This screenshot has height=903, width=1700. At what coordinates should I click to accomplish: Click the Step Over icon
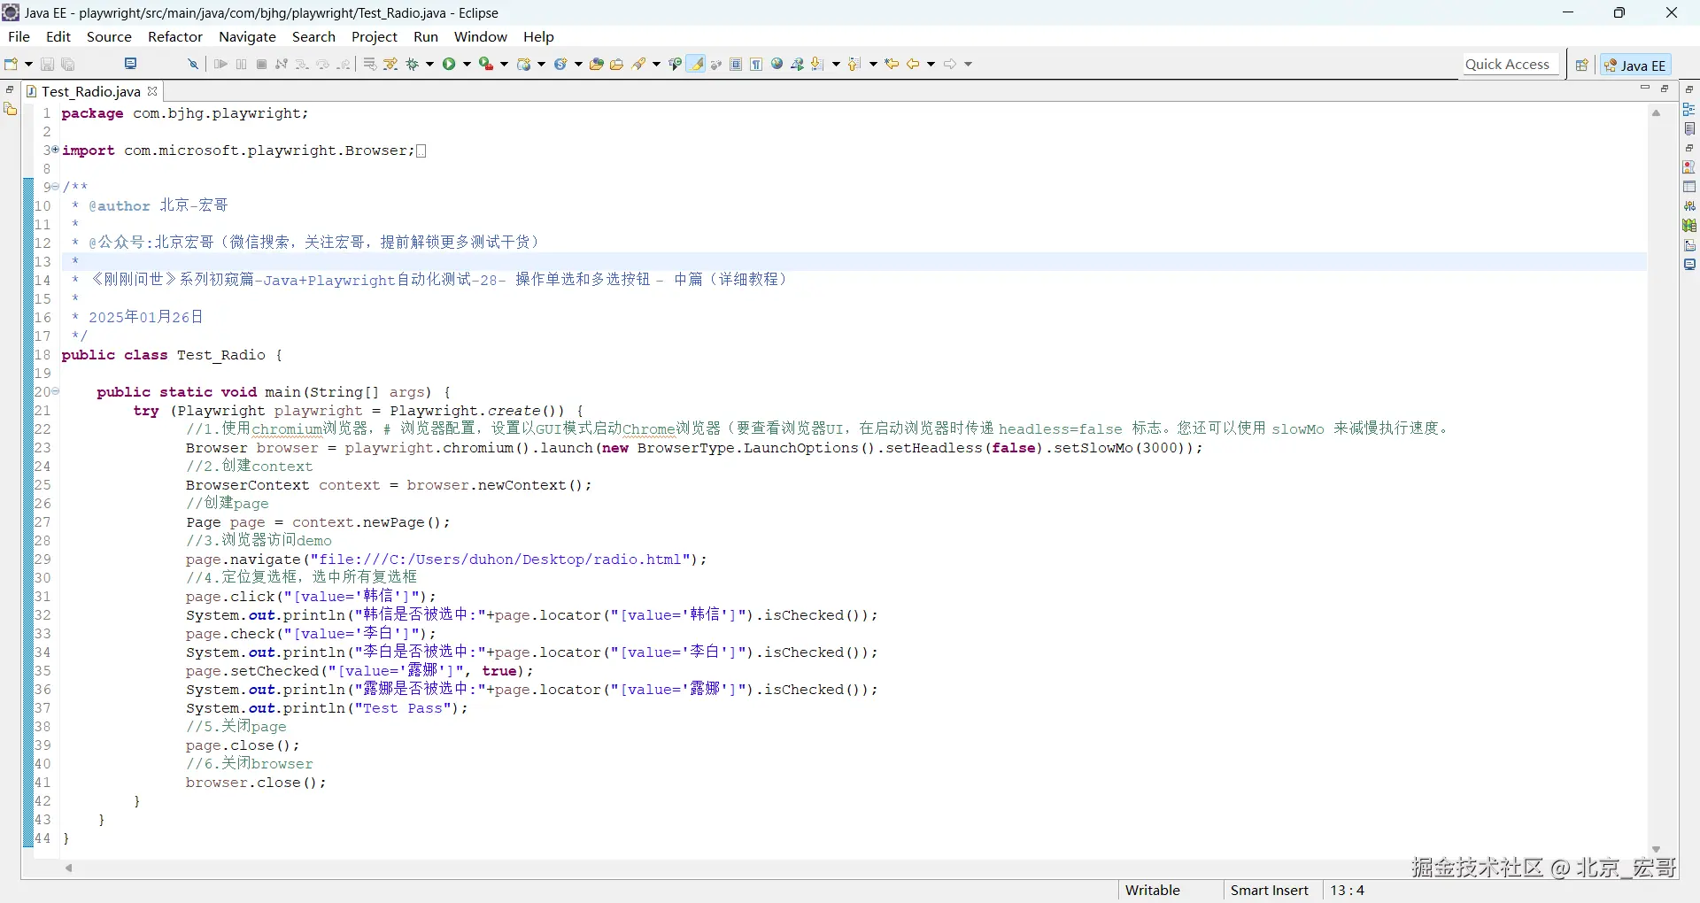pyautogui.click(x=322, y=64)
